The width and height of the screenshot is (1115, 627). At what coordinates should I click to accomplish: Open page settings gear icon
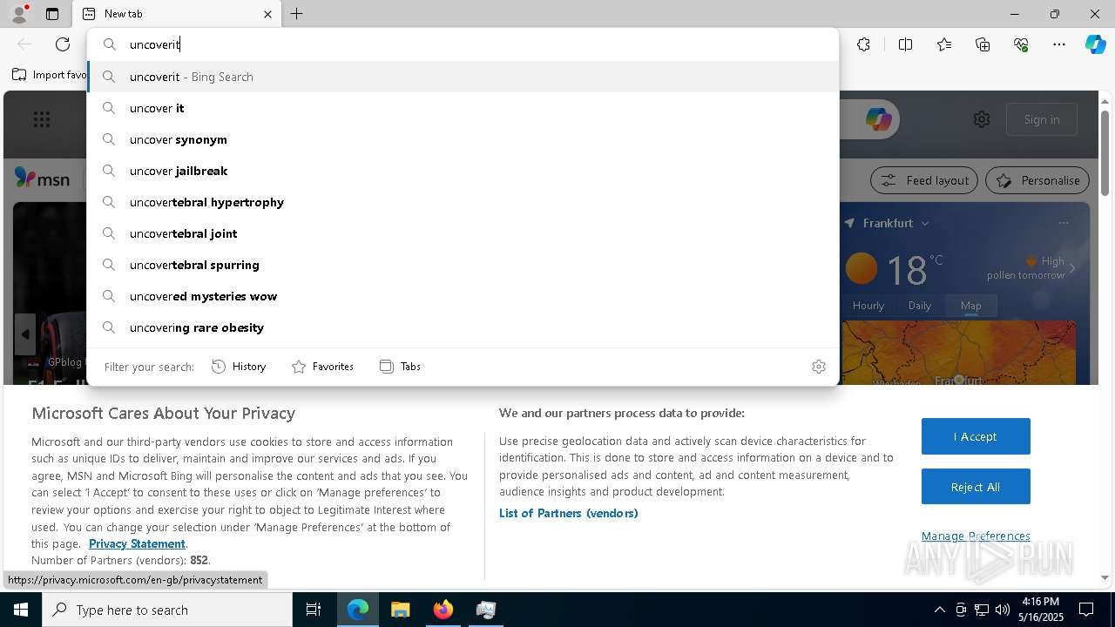[982, 119]
